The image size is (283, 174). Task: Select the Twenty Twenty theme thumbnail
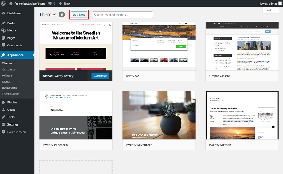76,46
